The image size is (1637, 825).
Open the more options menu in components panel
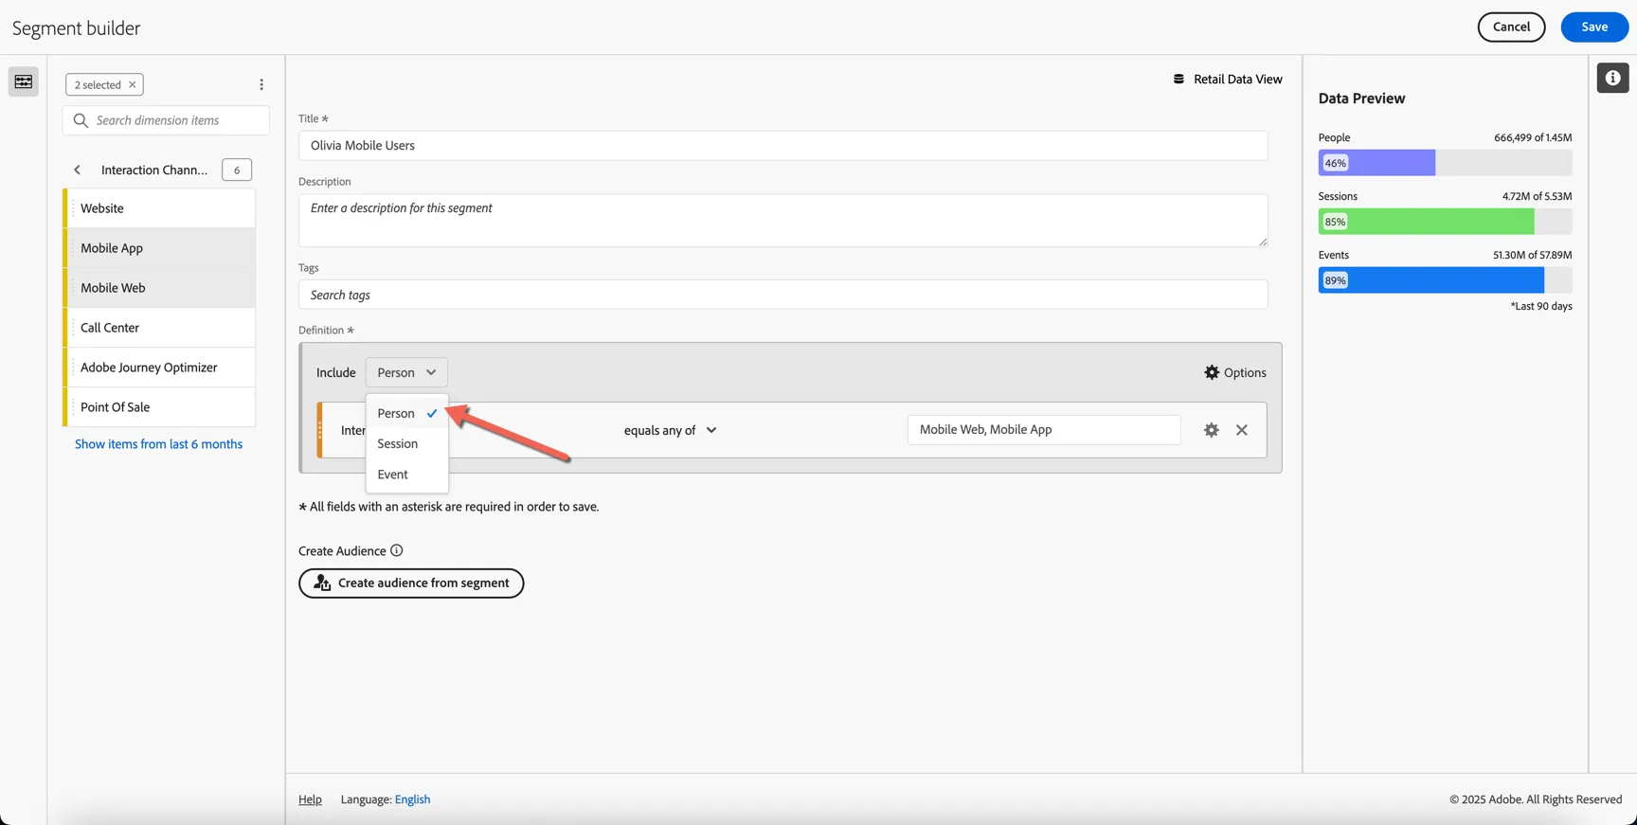[261, 84]
